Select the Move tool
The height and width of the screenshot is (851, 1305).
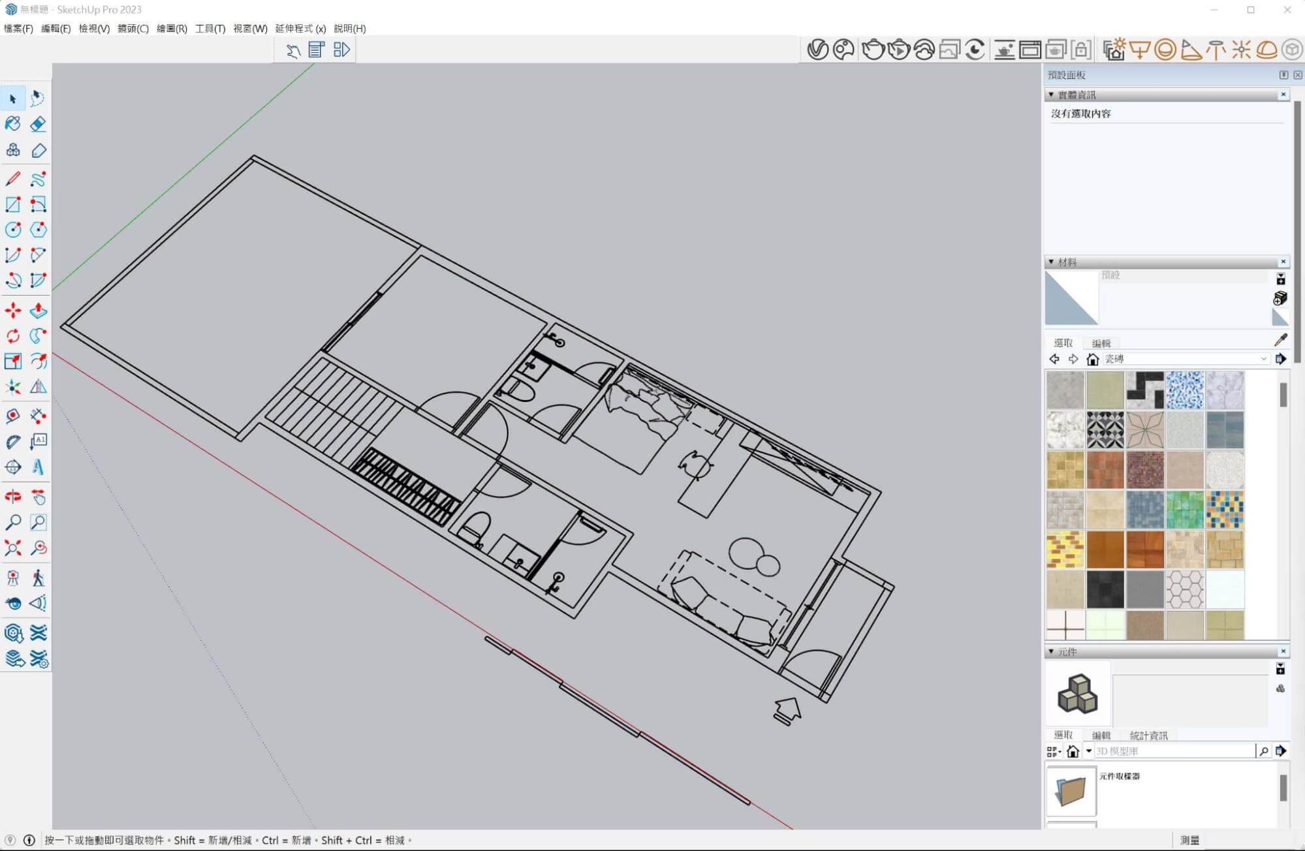[13, 311]
